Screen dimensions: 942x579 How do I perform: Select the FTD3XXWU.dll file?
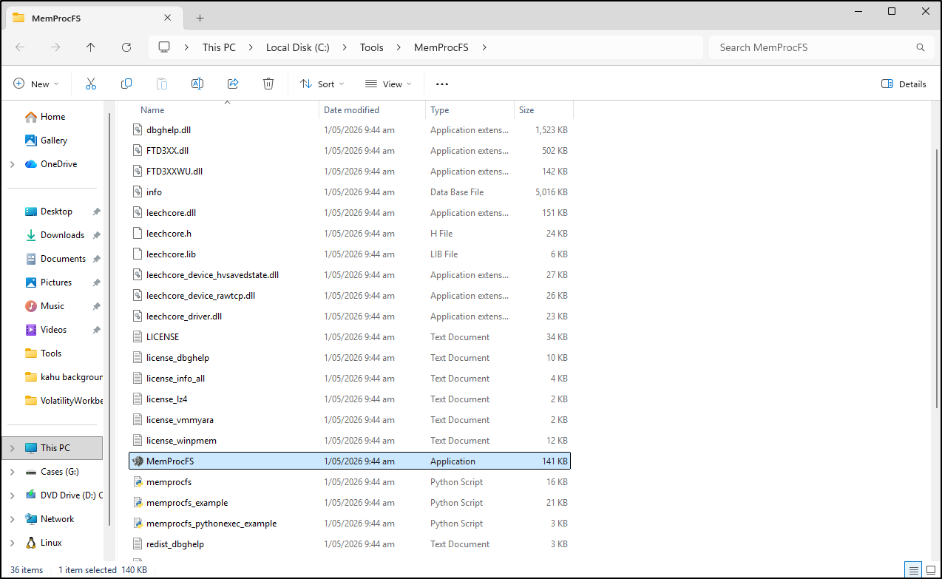350,171
